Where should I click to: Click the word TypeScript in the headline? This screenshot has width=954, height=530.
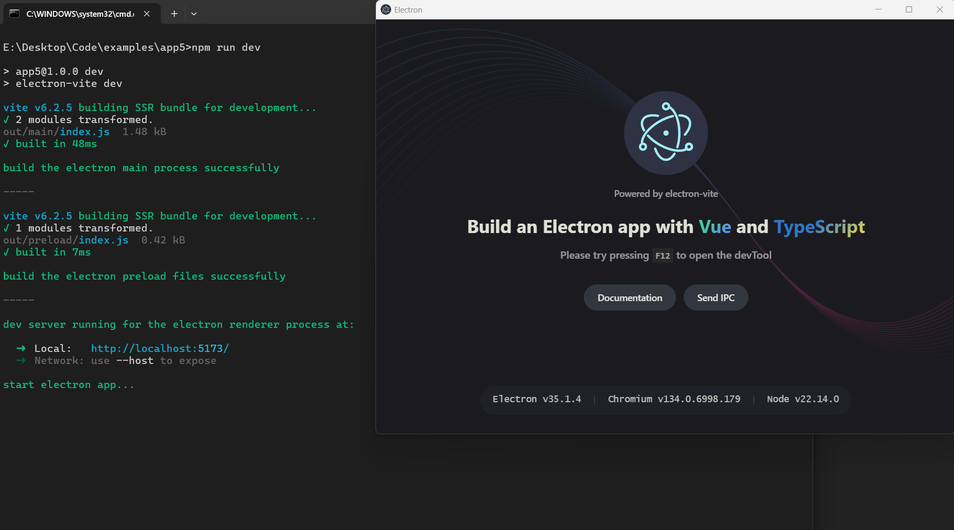pyautogui.click(x=819, y=227)
